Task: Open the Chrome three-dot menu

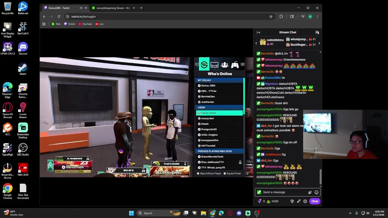Action: point(317,17)
